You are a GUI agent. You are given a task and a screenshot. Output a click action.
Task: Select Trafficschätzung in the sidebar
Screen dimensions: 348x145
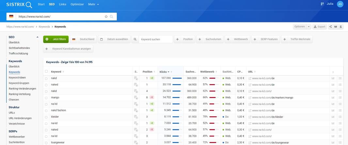click(x=18, y=53)
